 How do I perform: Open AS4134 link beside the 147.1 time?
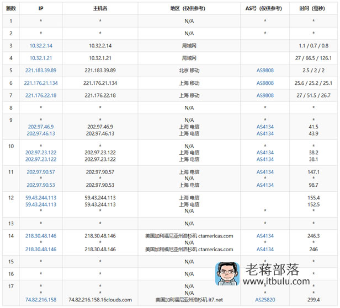coord(265,172)
